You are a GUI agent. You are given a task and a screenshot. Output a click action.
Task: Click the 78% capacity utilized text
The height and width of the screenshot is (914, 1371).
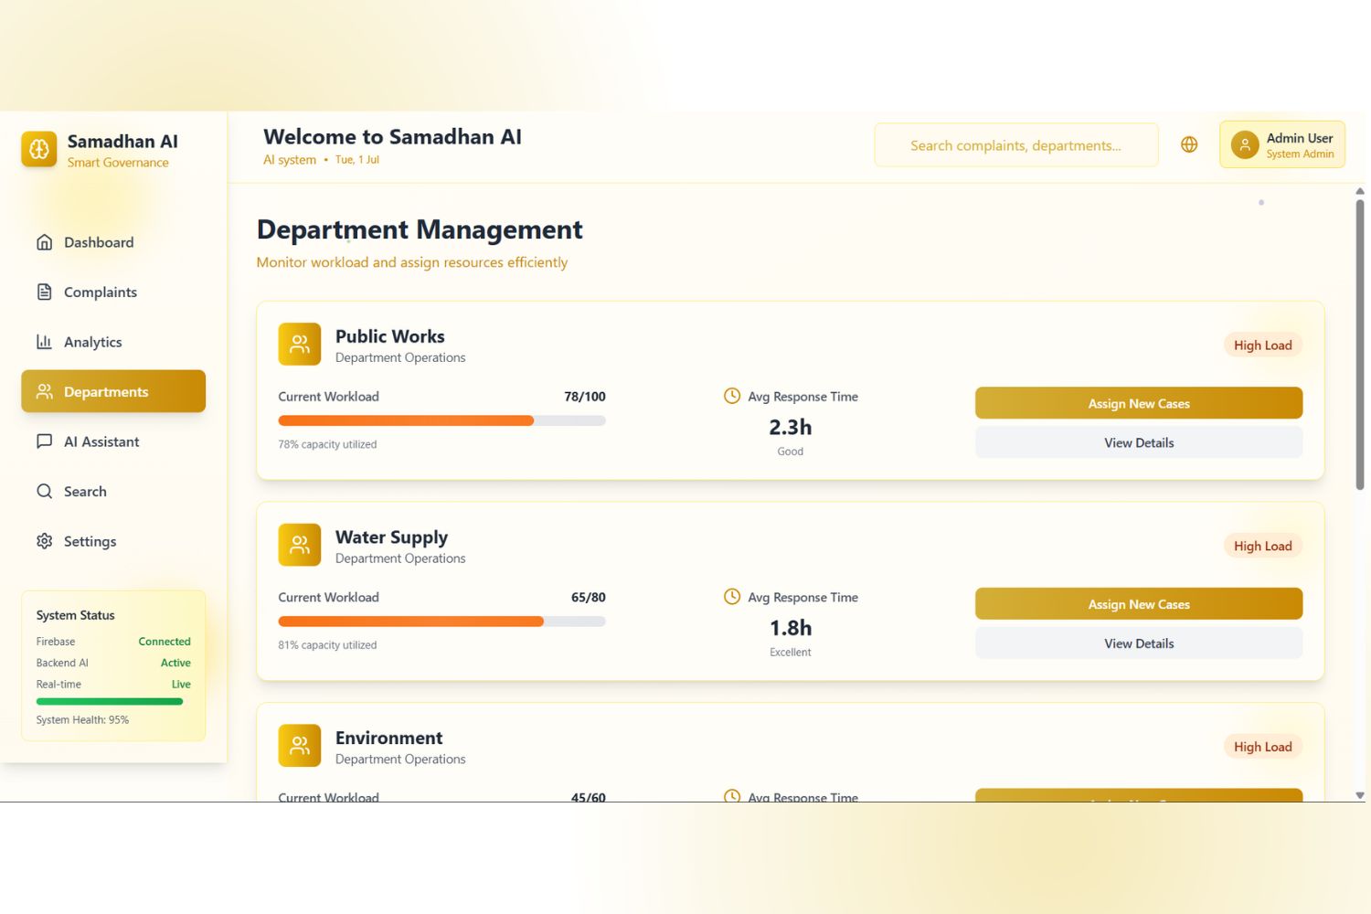click(327, 444)
